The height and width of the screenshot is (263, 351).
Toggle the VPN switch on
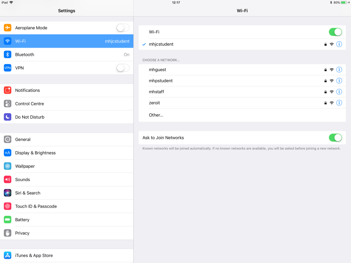point(122,68)
